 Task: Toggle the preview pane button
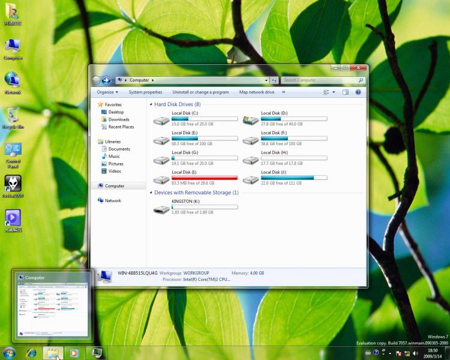346,92
